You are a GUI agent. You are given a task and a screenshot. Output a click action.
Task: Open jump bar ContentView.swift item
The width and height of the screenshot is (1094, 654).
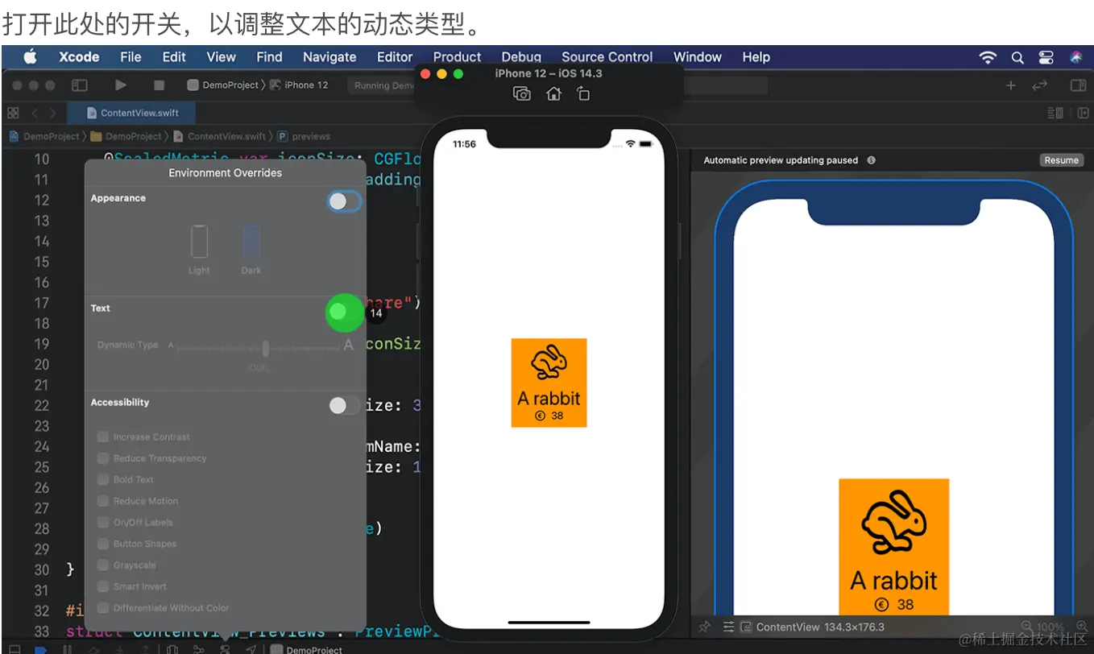[220, 137]
